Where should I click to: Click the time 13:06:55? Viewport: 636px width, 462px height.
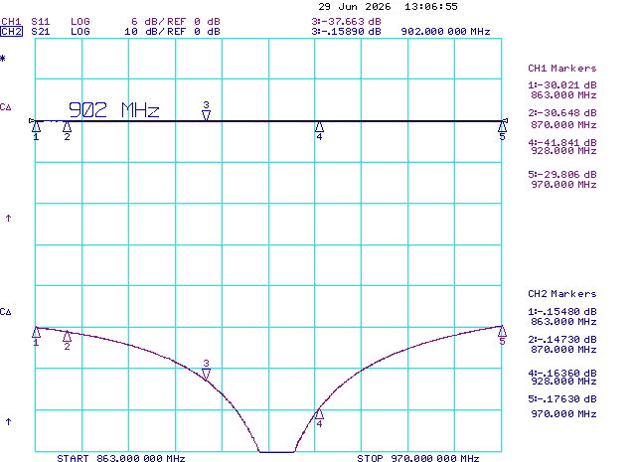coord(431,7)
